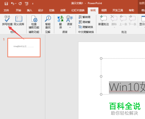Switch to the 开始 tab
Viewport: 145px width, 119px height.
tap(19, 10)
